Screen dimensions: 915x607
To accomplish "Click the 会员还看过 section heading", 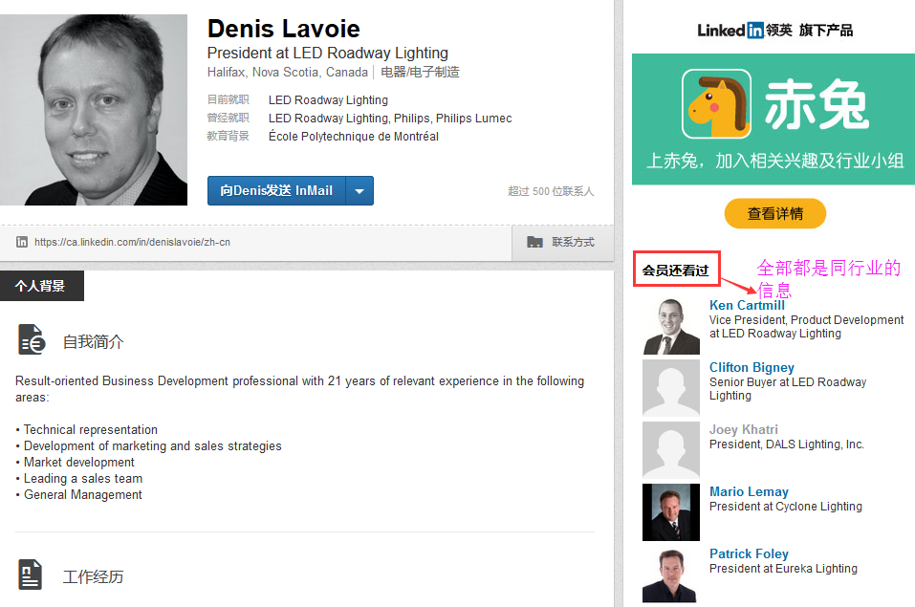I will (x=676, y=270).
